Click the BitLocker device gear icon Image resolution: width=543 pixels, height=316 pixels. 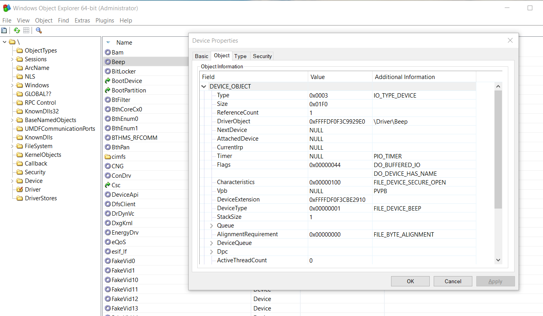108,71
